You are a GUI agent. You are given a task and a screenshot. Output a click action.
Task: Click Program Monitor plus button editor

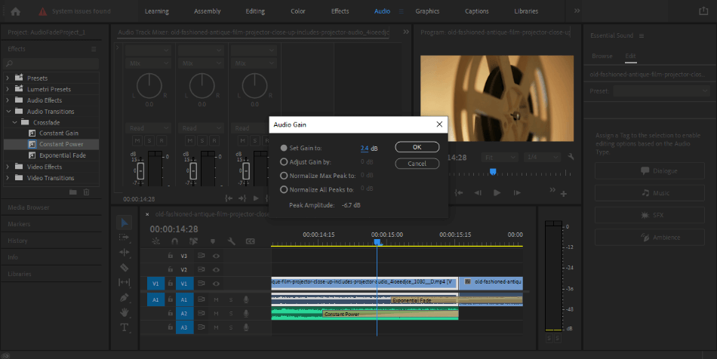coord(564,194)
